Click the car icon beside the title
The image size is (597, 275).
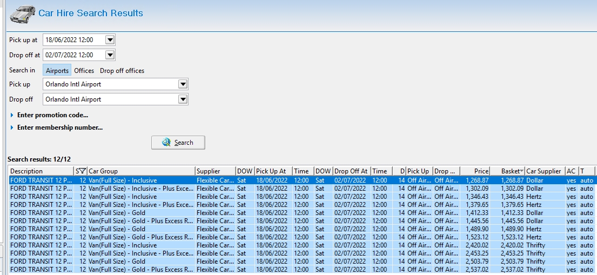tap(23, 14)
